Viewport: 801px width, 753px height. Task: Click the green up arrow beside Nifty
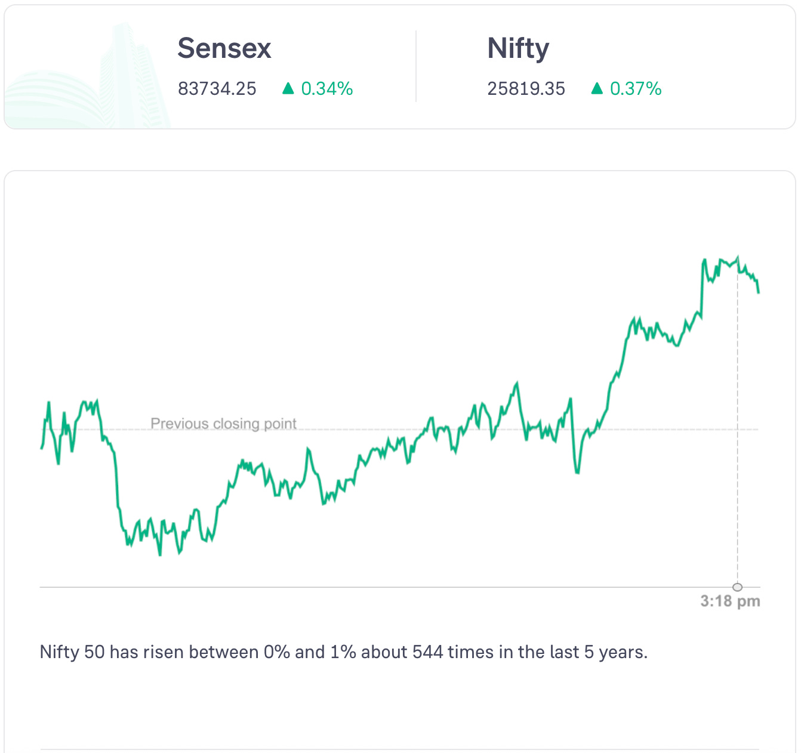click(x=597, y=89)
